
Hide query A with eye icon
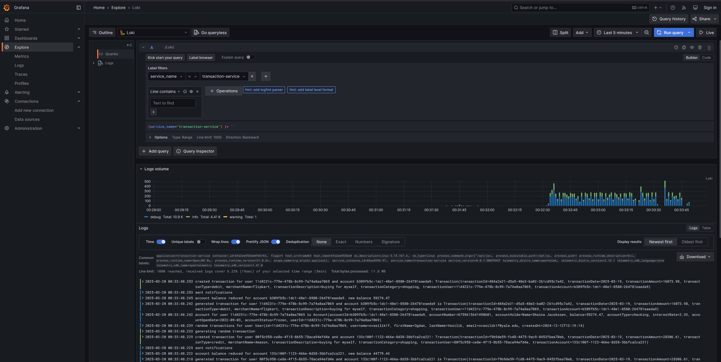tap(692, 47)
